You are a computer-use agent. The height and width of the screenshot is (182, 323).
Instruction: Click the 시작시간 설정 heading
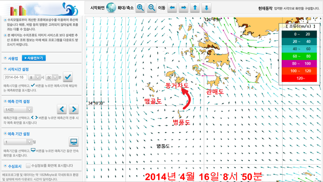(x=18, y=69)
